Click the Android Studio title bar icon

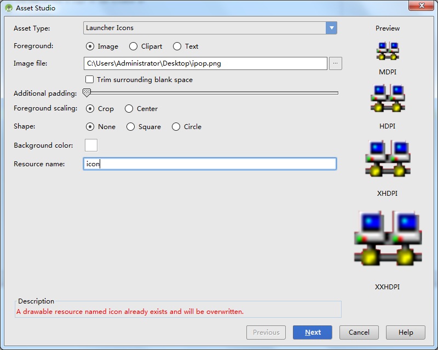(x=9, y=8)
